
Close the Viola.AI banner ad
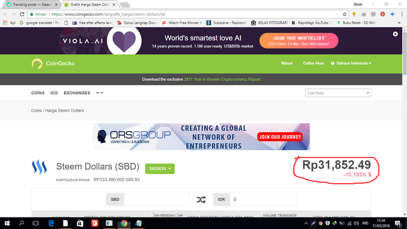click(x=395, y=34)
